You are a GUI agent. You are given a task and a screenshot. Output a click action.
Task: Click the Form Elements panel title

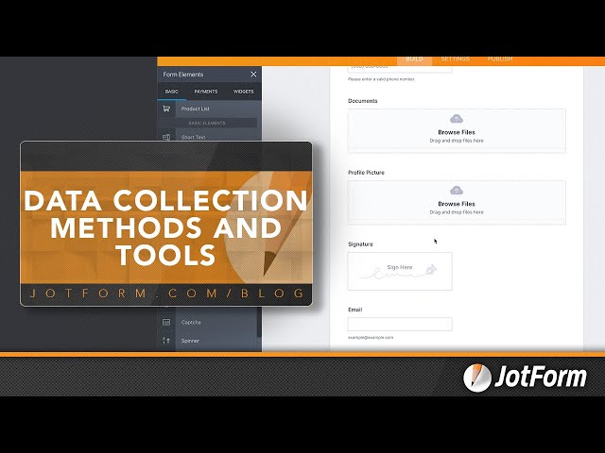tap(182, 75)
